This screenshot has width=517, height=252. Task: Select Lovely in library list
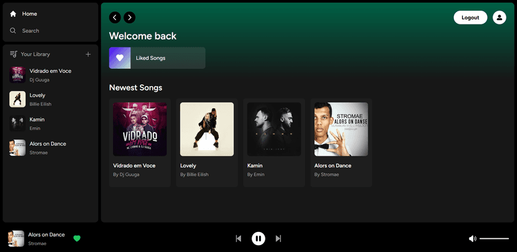point(51,99)
